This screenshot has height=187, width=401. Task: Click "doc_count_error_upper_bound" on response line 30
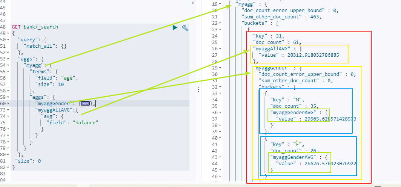coord(300,74)
